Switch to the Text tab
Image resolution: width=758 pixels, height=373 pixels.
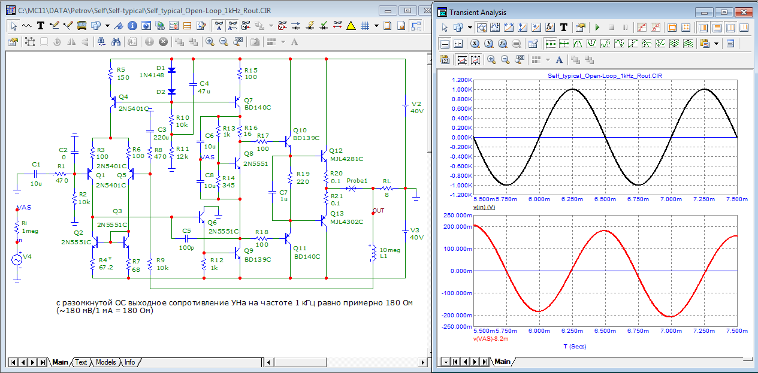point(81,362)
